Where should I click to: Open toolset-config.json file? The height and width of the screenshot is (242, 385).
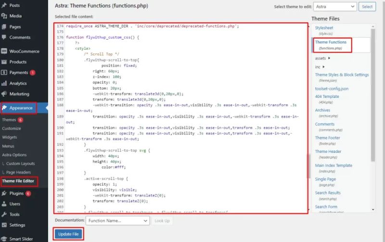click(x=332, y=89)
